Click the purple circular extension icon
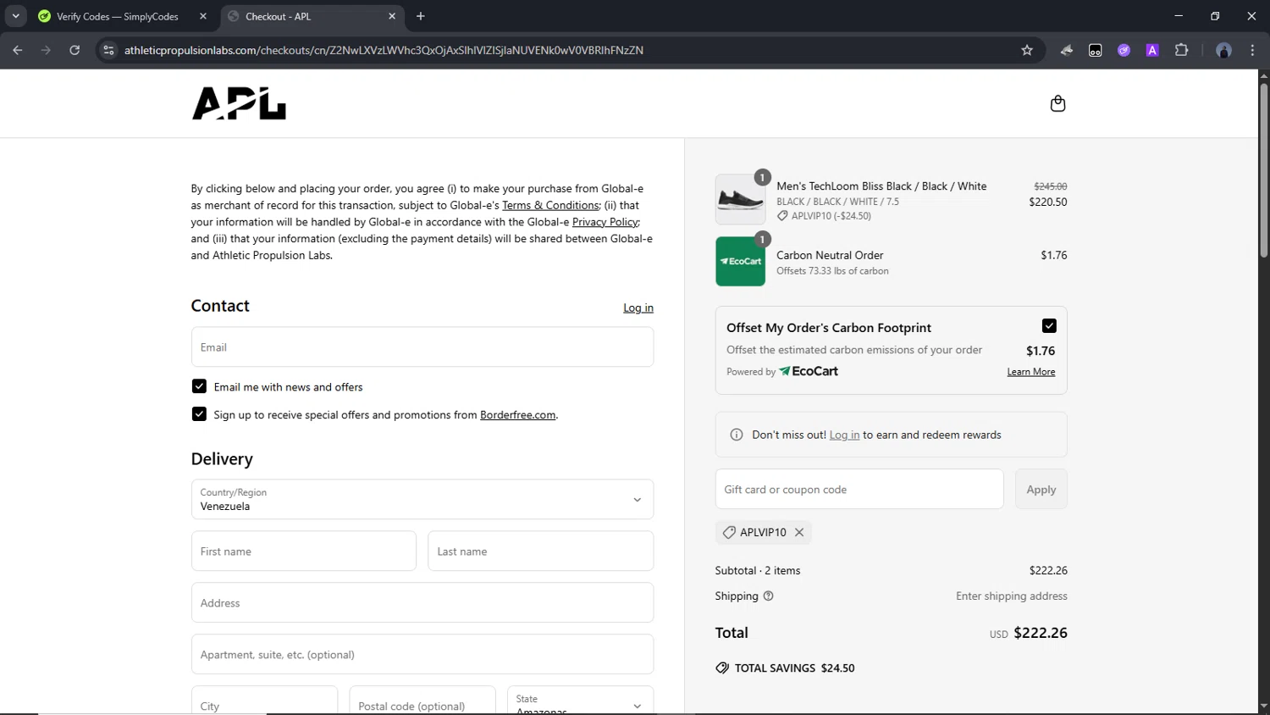 pos(1124,50)
